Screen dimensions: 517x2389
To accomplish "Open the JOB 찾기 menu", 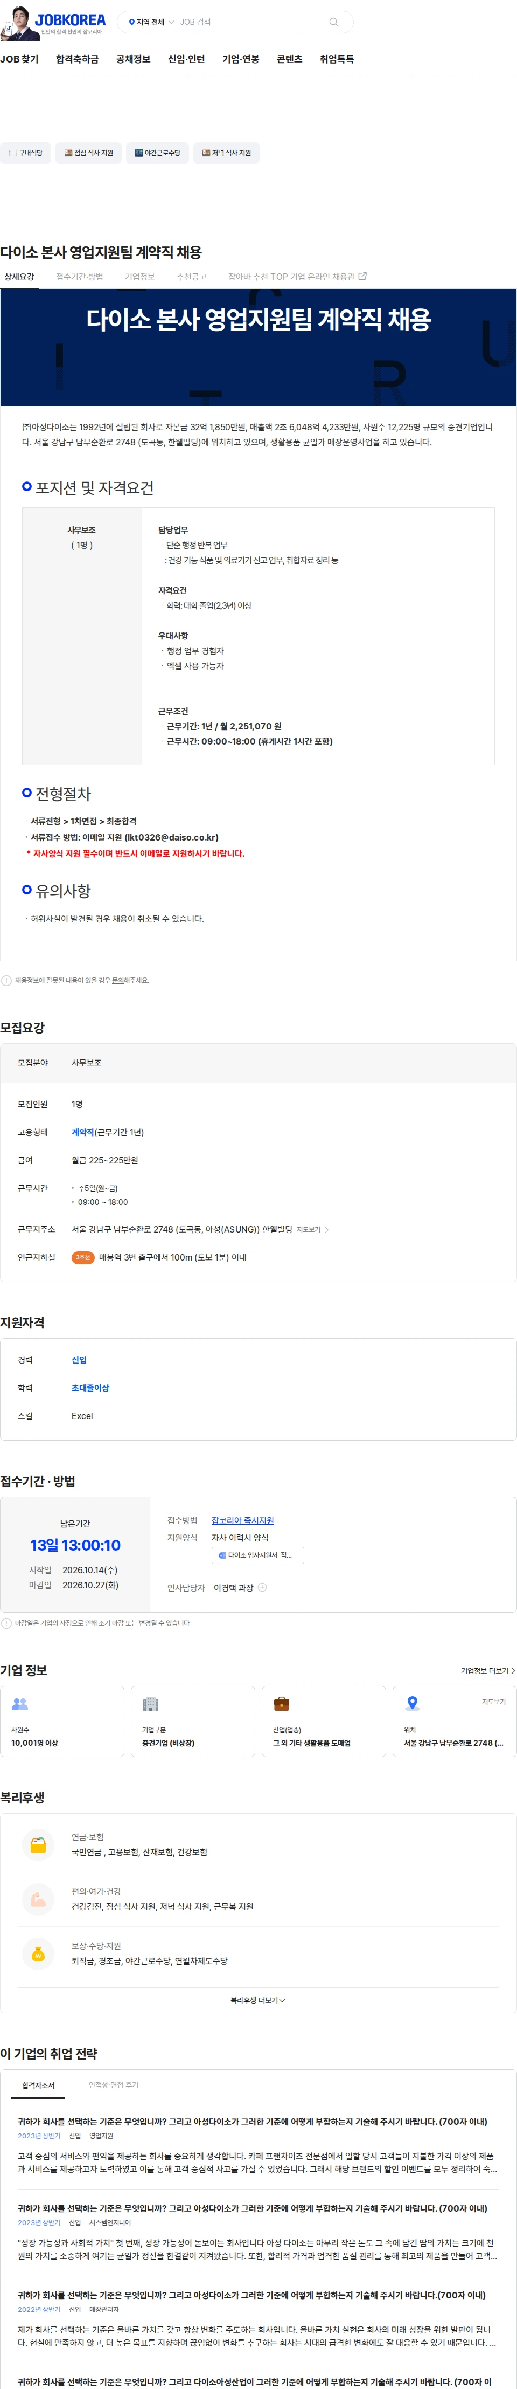I will click(x=19, y=59).
